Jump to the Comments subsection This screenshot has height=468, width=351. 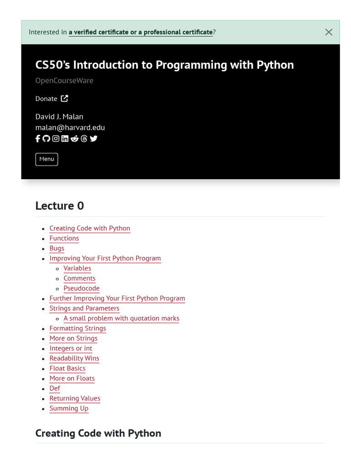click(80, 278)
